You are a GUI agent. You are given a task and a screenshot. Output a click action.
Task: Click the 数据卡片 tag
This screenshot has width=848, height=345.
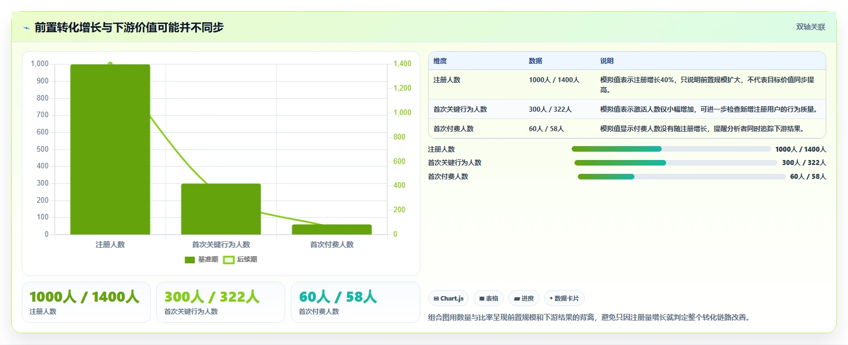click(x=564, y=298)
